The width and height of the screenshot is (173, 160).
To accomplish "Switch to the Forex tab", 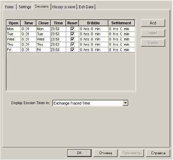I will 9,7.
